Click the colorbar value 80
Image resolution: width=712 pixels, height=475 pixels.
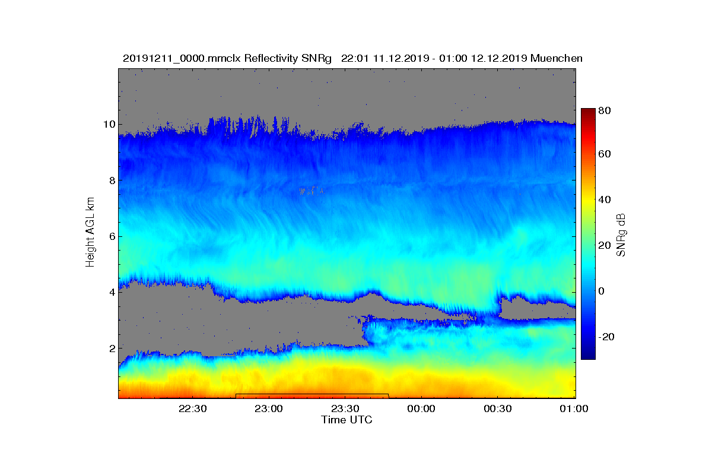coord(605,110)
